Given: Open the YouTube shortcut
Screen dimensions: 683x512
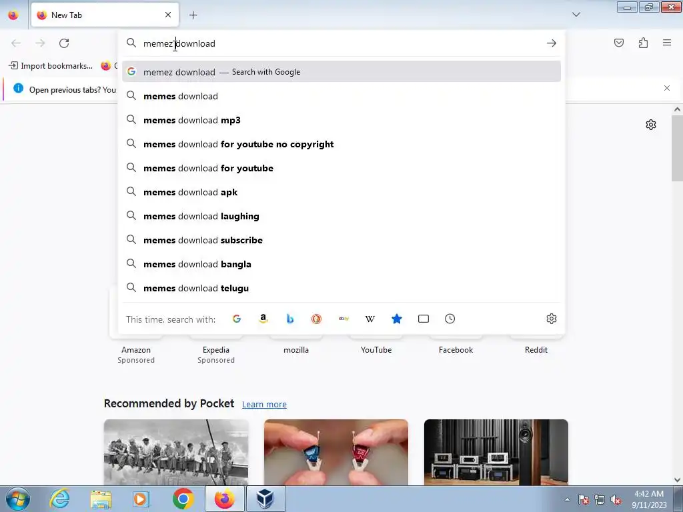Looking at the screenshot, I should pyautogui.click(x=376, y=350).
